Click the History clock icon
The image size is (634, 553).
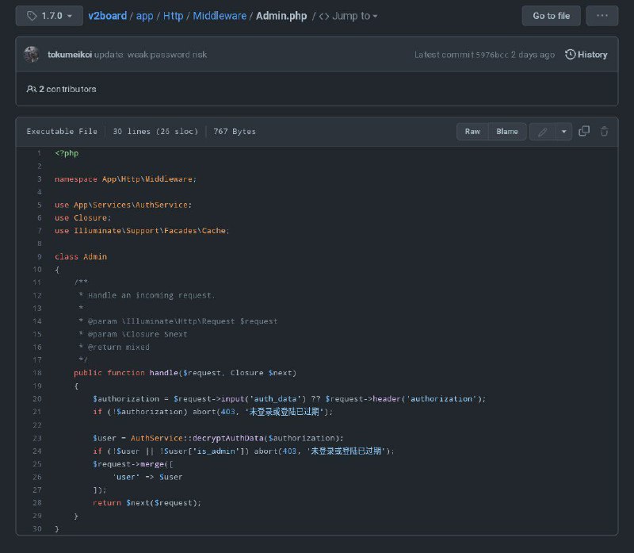571,55
